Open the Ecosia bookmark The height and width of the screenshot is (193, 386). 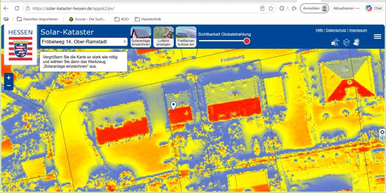pos(87,19)
